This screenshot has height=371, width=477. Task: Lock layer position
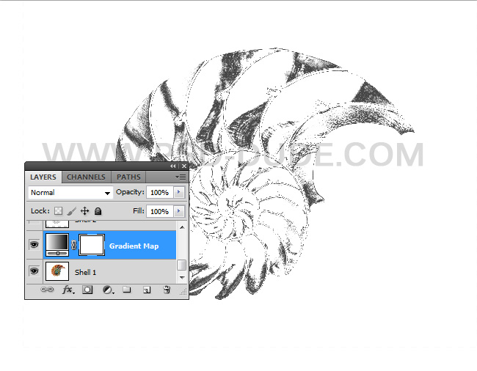tap(85, 211)
